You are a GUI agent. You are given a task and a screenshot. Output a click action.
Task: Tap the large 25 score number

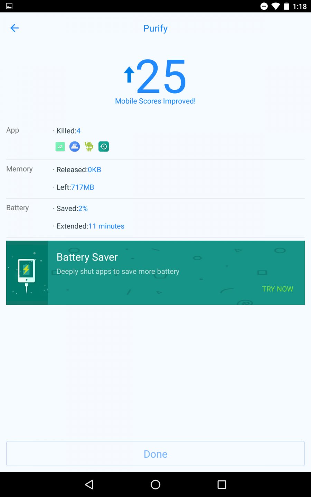point(161,76)
